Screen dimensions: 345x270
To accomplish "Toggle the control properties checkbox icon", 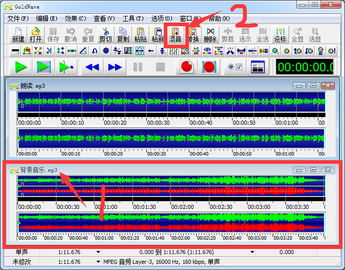I will [235, 67].
